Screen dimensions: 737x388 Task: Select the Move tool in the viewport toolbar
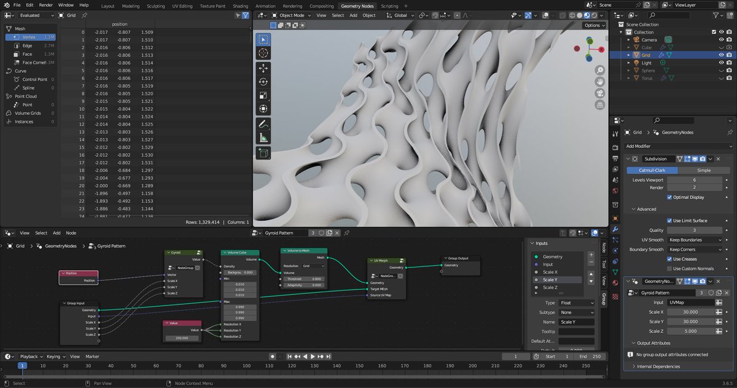(263, 68)
